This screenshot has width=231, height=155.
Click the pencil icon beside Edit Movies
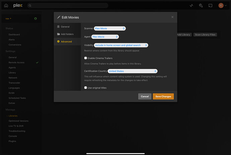tap(59, 17)
